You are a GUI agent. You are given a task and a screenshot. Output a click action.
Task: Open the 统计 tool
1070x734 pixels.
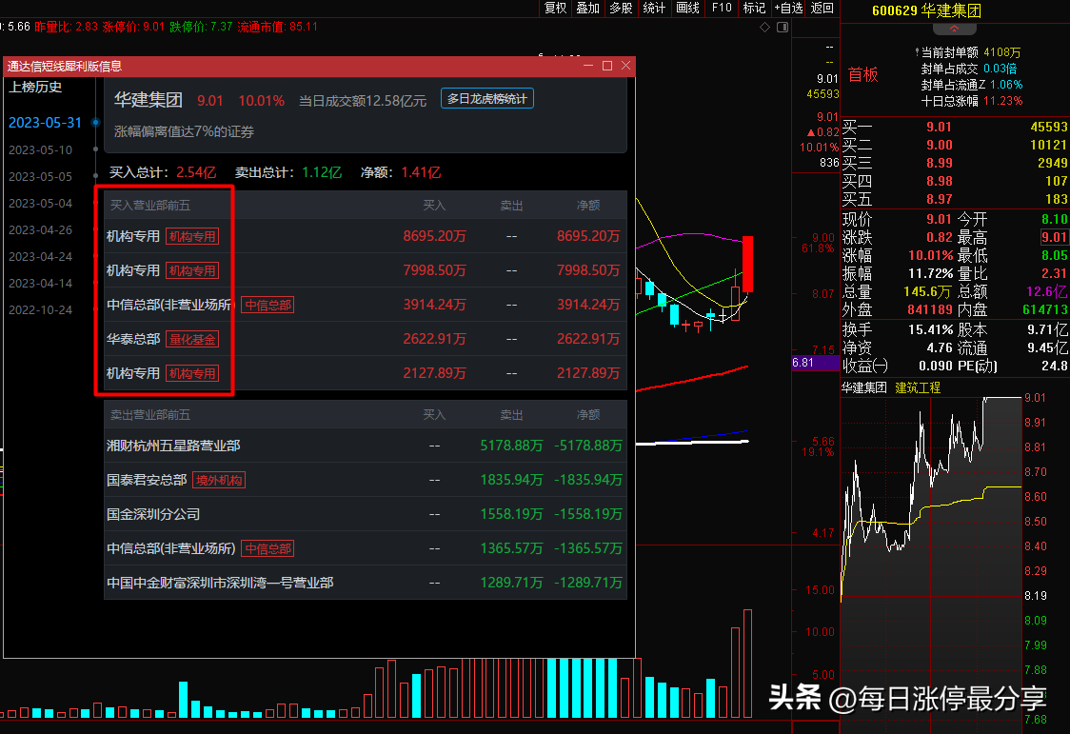[654, 8]
